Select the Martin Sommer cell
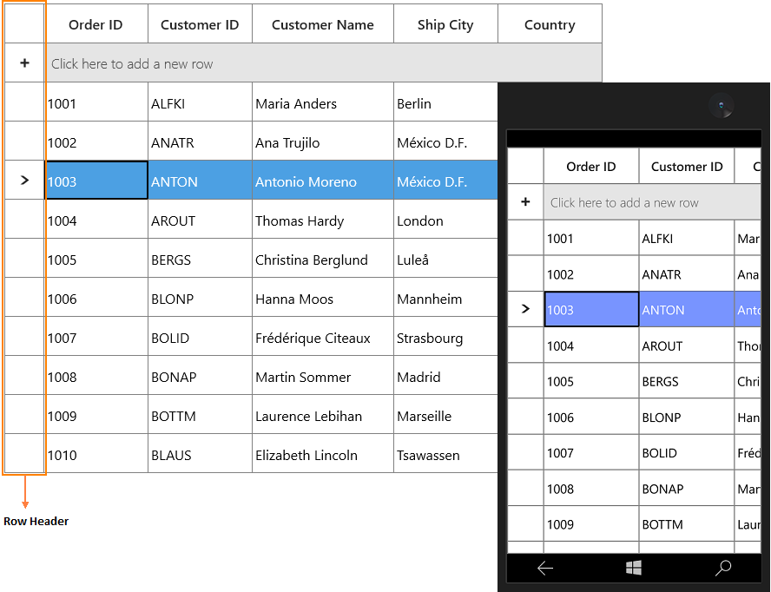The height and width of the screenshot is (592, 771). [x=323, y=375]
